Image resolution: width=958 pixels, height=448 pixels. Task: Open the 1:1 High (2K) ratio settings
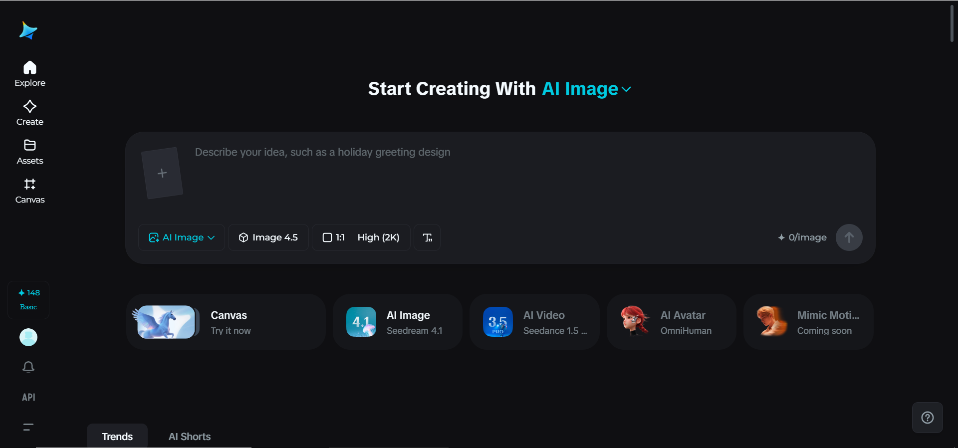[361, 237]
